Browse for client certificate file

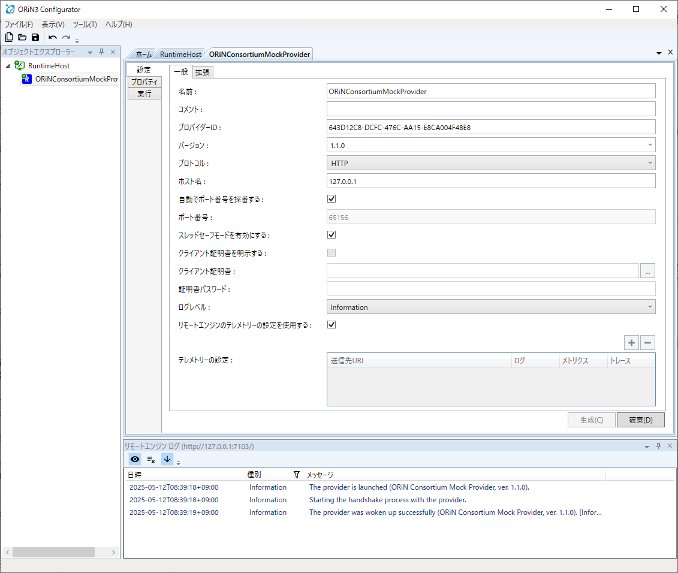(x=647, y=271)
